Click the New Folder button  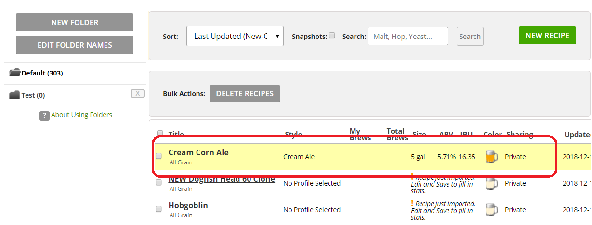(x=75, y=23)
